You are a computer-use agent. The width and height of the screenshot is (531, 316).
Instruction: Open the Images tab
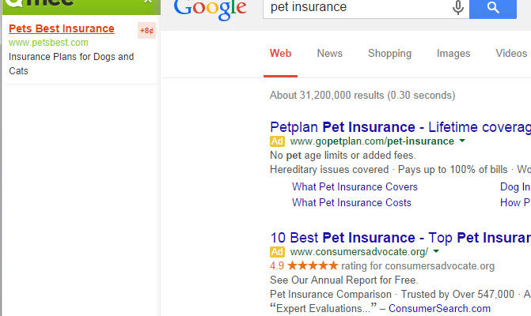(x=453, y=54)
